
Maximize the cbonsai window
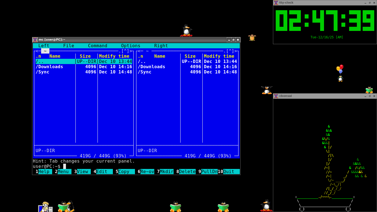pos(370,96)
